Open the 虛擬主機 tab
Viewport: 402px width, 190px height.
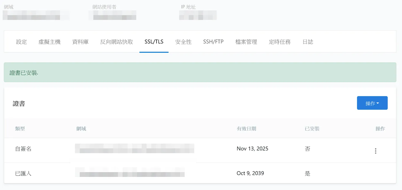[50, 42]
